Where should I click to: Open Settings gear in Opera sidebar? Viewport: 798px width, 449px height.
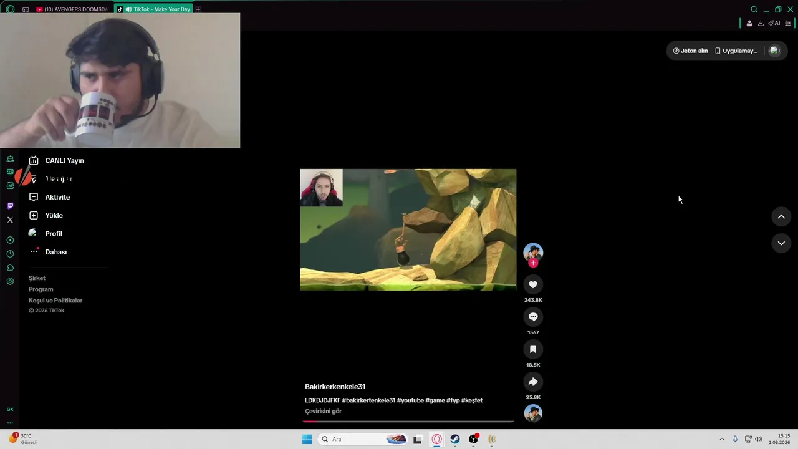click(x=10, y=281)
